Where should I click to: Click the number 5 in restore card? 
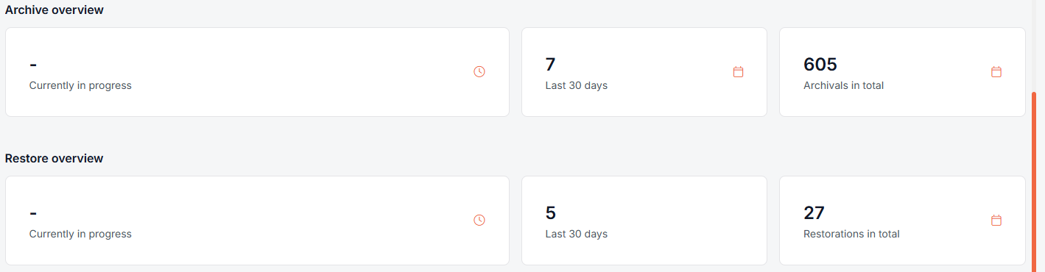(x=551, y=213)
